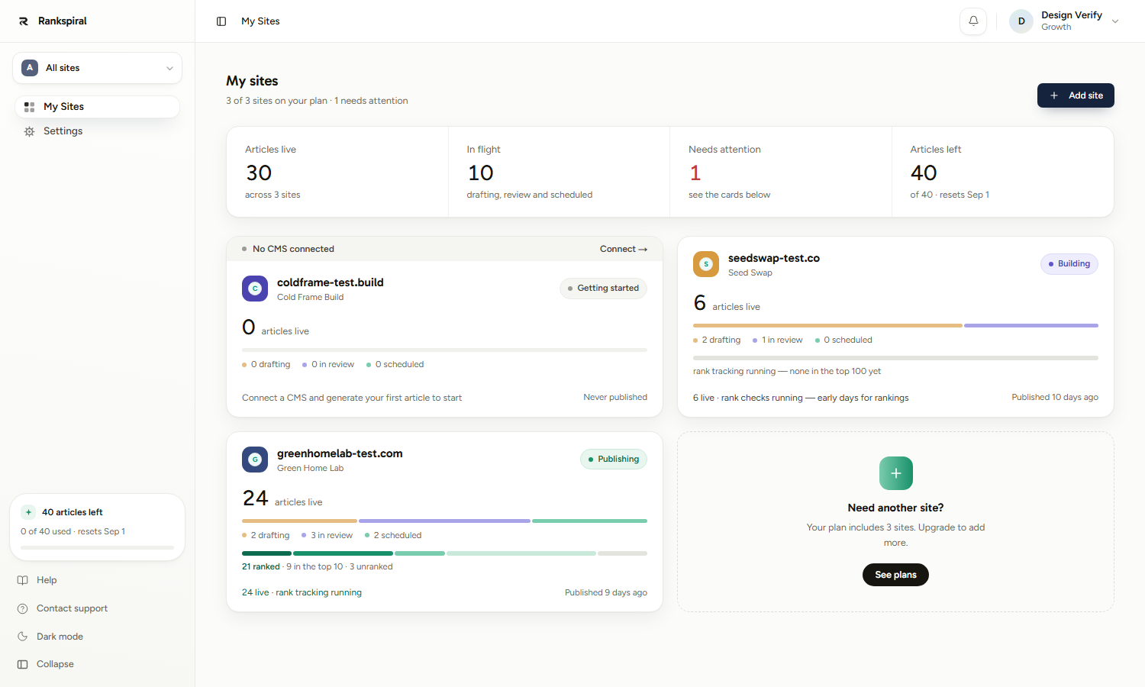
Task: Open Settings in sidebar
Action: (97, 131)
